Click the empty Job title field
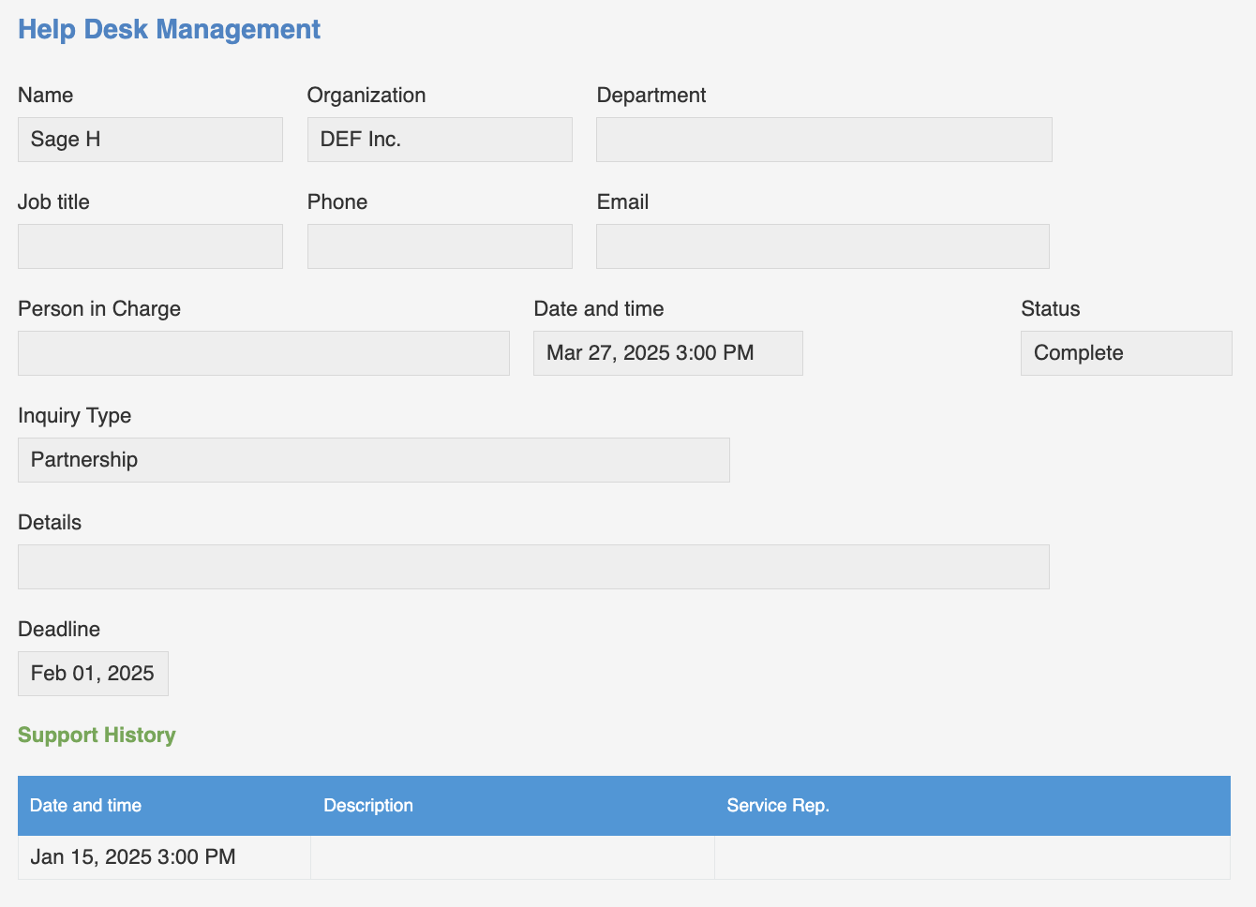The image size is (1256, 907). (150, 246)
